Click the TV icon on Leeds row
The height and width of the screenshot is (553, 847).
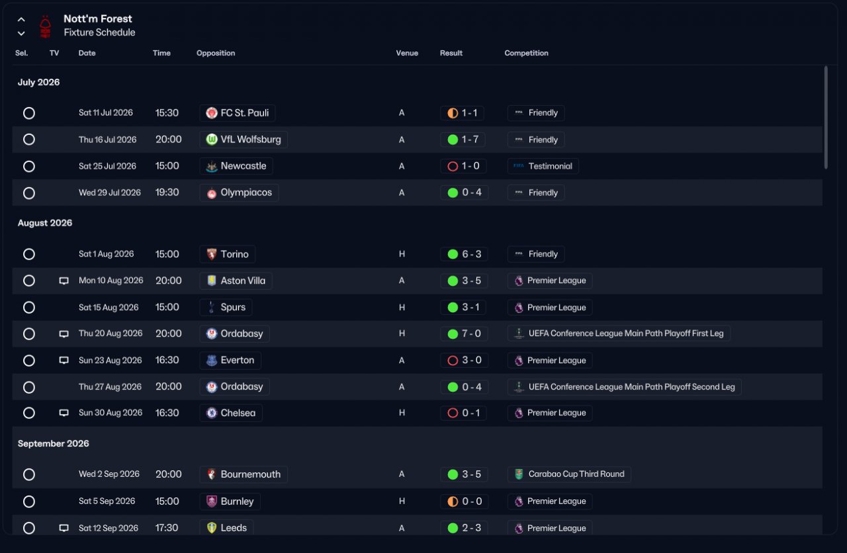coord(64,528)
